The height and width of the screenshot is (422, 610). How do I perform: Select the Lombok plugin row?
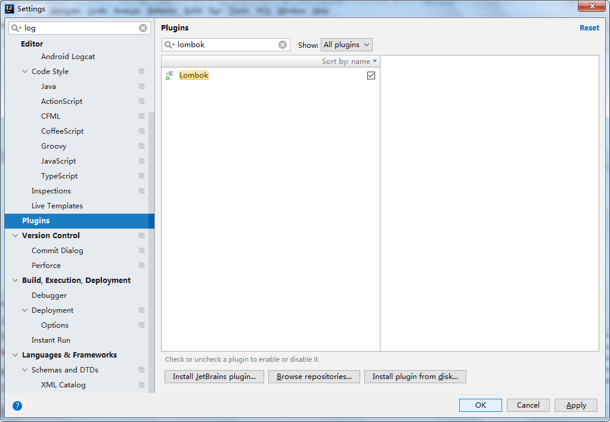click(x=270, y=76)
